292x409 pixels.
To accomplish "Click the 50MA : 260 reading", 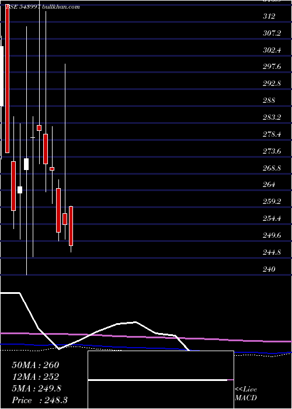I will (36, 365).
